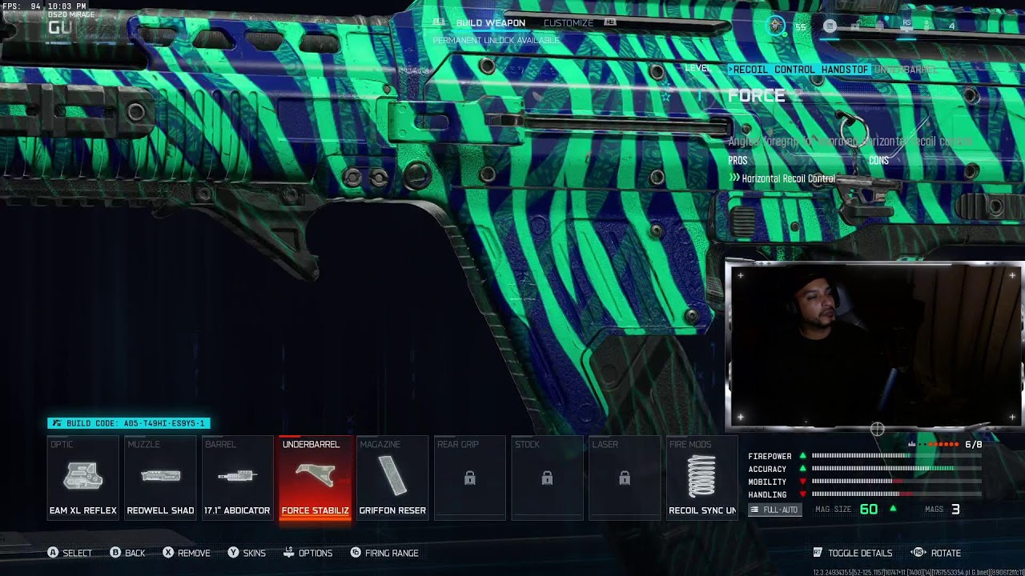This screenshot has width=1025, height=576.
Task: Click the Accuracy stat bar
Action: 897,469
